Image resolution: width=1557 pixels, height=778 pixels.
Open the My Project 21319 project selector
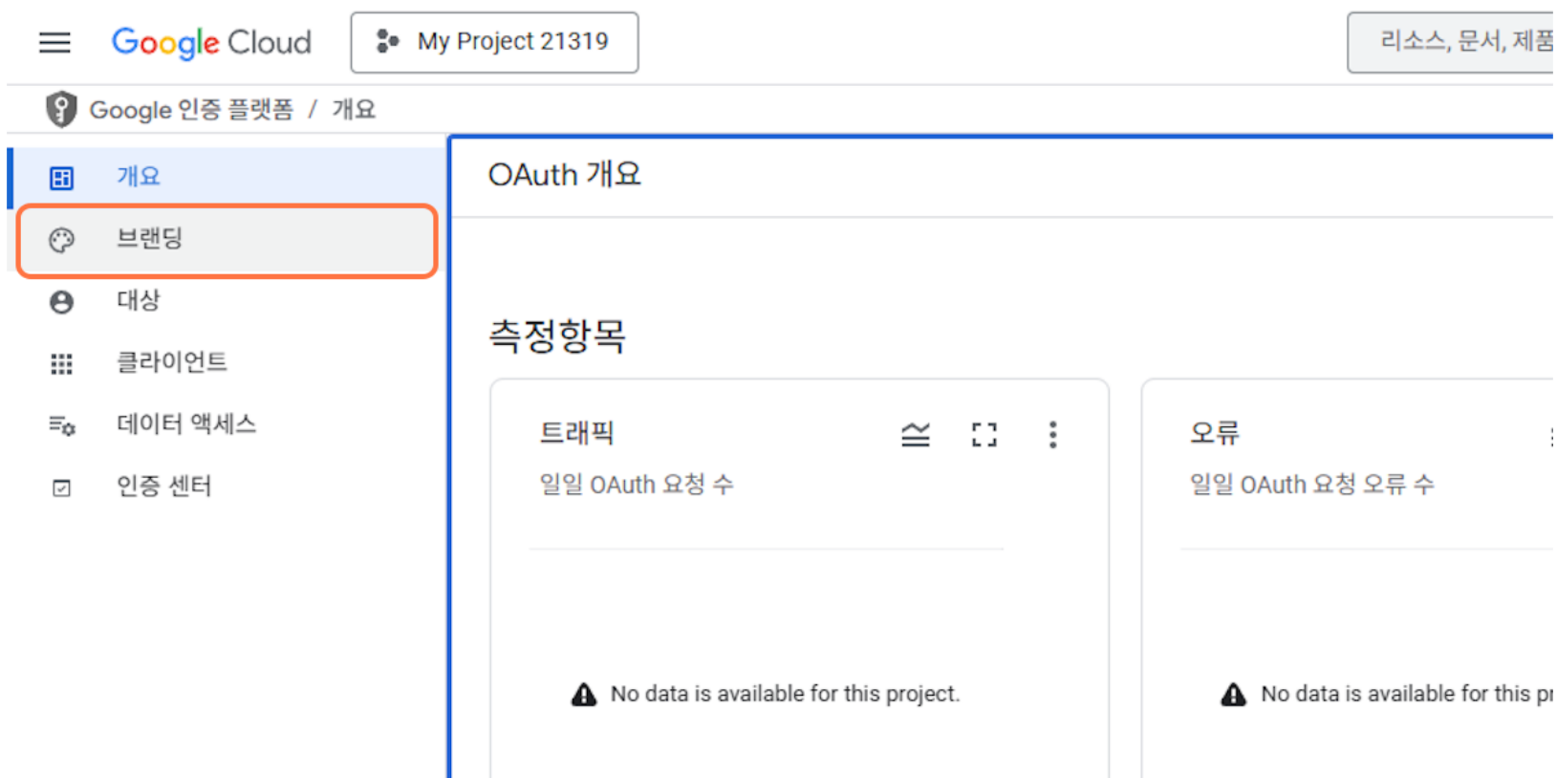[x=494, y=42]
